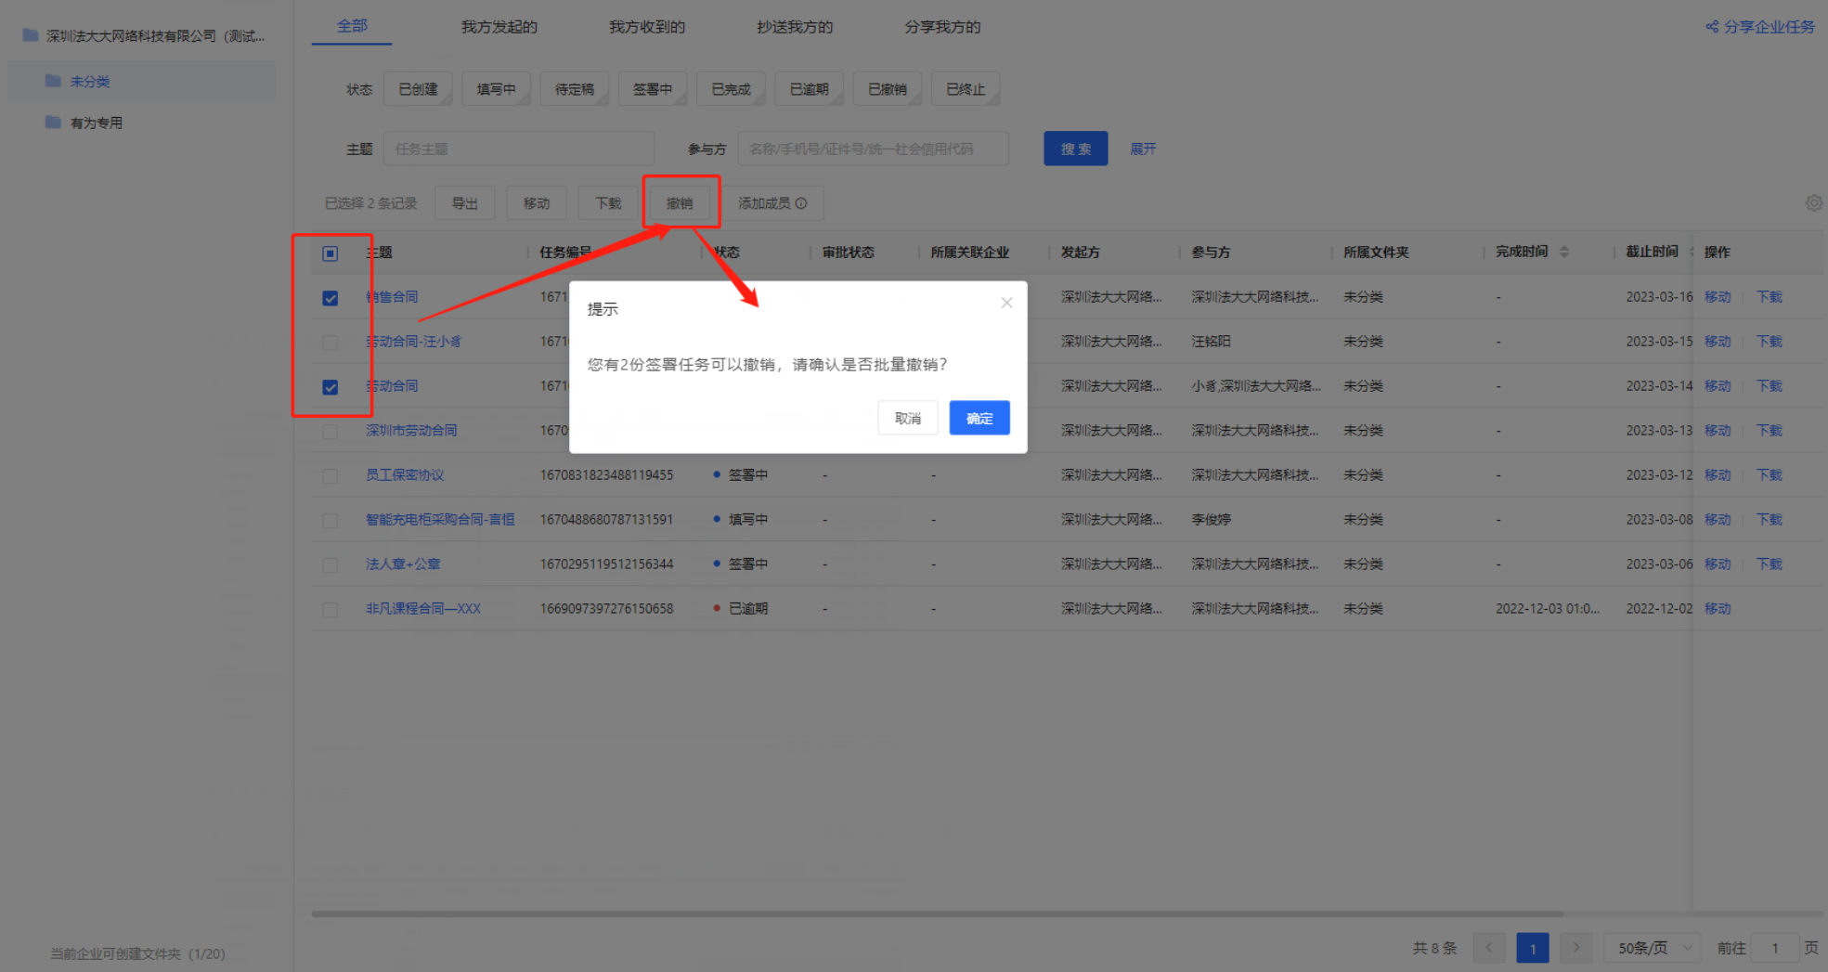Click the 确定 confirm button in dialog

point(979,419)
